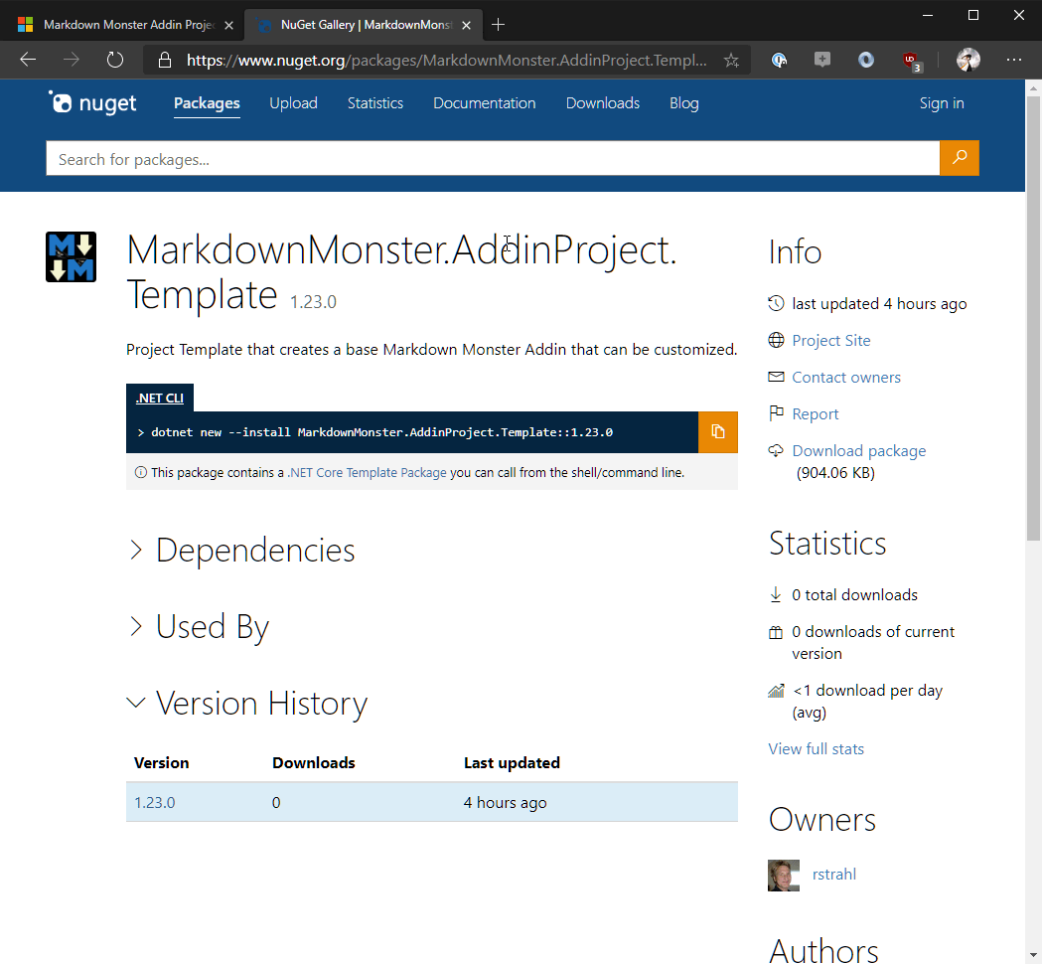Click Contact owners link

click(846, 377)
